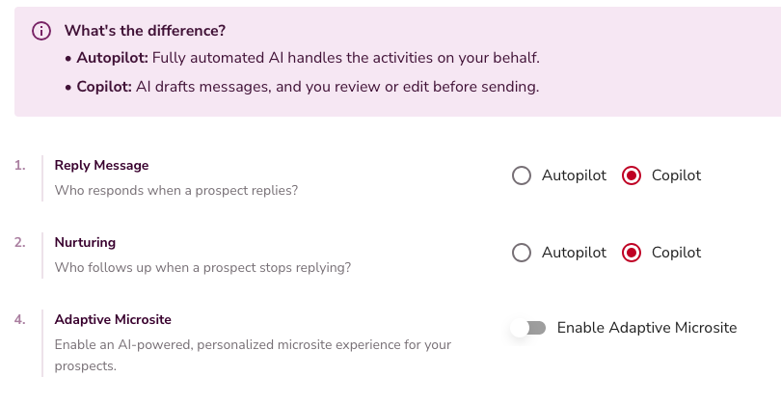This screenshot has height=404, width=781.
Task: Click the bold Copilot: term in banner
Action: (104, 87)
